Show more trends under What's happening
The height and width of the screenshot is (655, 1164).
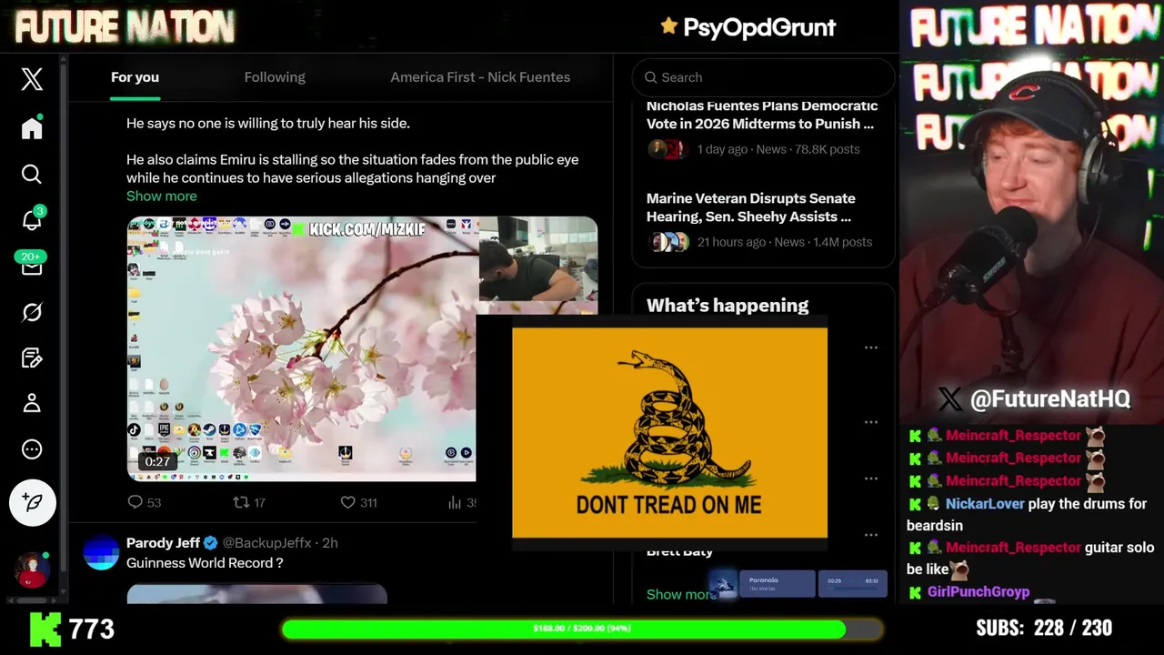tap(680, 594)
